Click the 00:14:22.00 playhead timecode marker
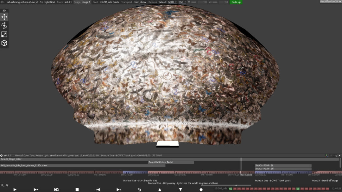The image size is (342, 192). 246,175
